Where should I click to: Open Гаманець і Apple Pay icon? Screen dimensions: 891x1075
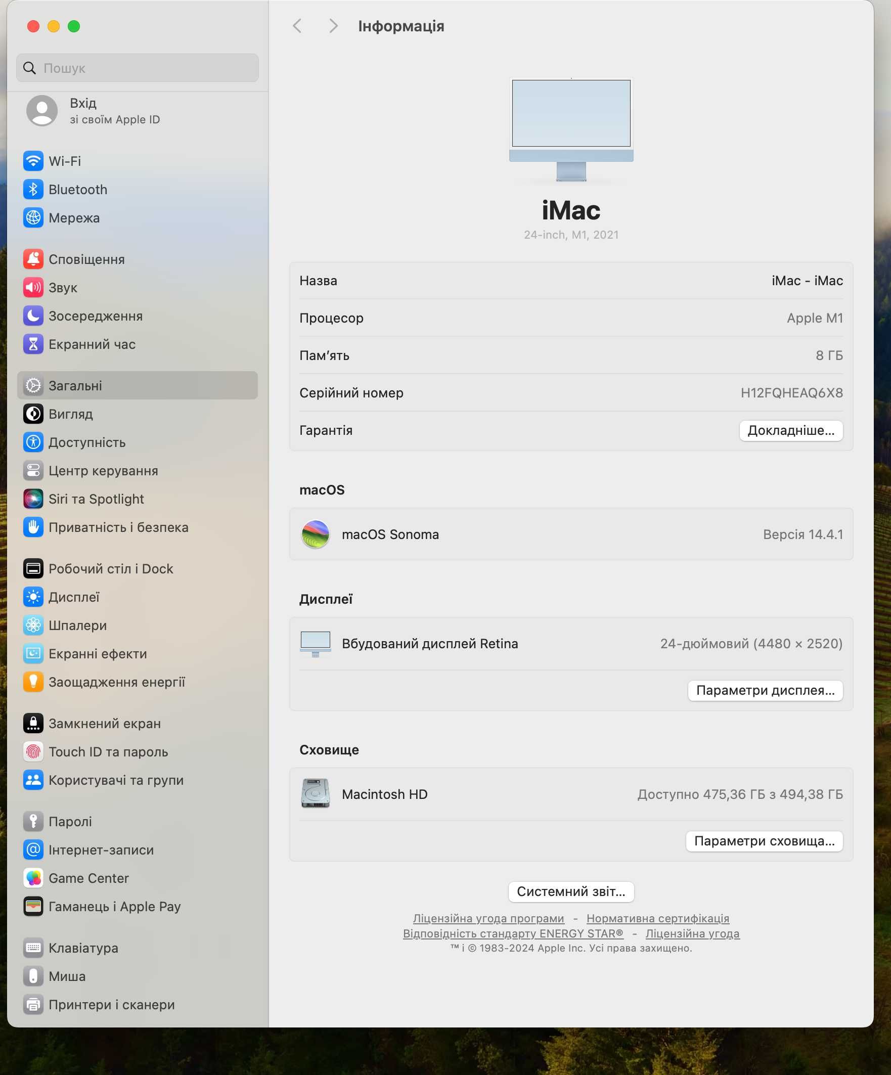[x=33, y=907]
